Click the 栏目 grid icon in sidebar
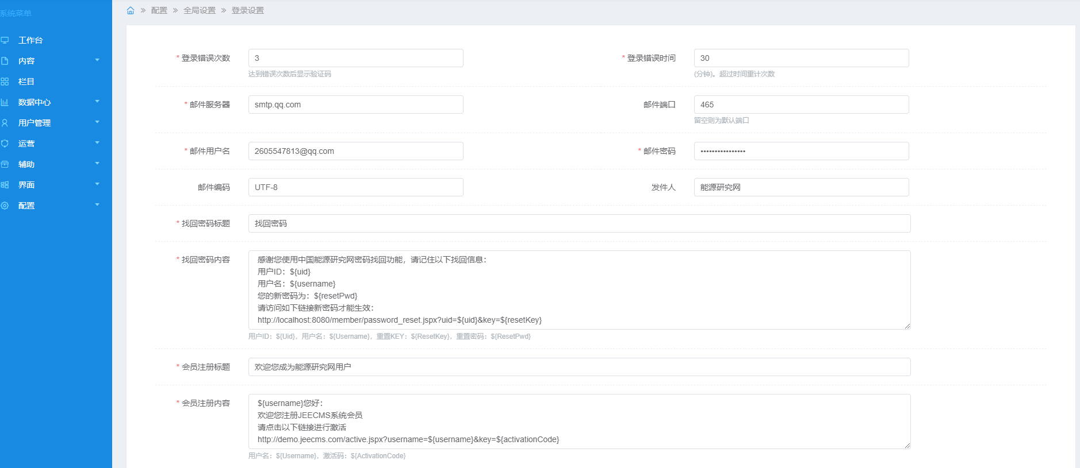The height and width of the screenshot is (468, 1080). [x=5, y=82]
